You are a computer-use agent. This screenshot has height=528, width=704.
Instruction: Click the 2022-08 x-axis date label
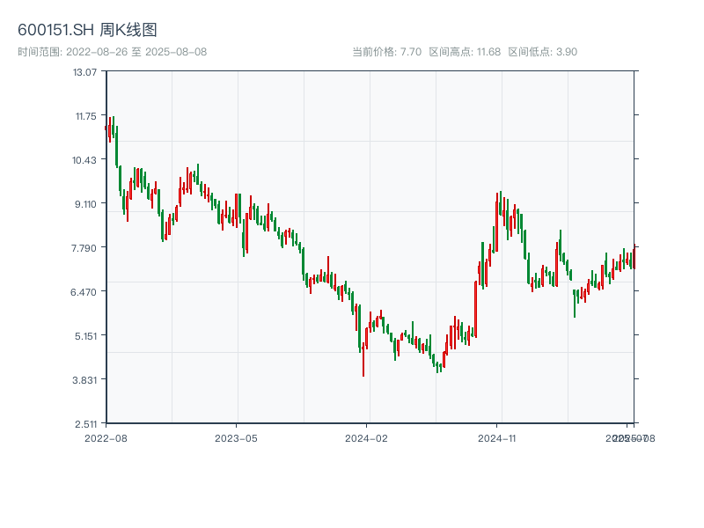106,437
